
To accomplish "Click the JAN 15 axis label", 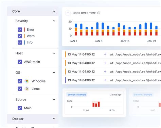I will coord(125,41).
